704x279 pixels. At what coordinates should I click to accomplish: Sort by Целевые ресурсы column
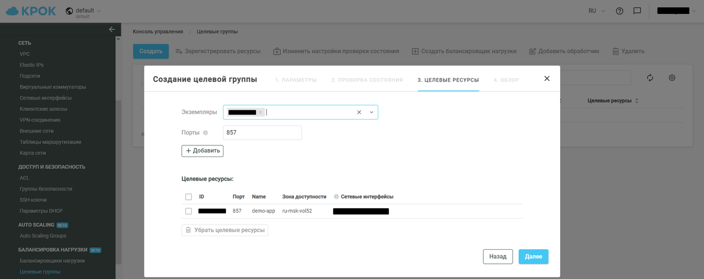click(x=613, y=101)
